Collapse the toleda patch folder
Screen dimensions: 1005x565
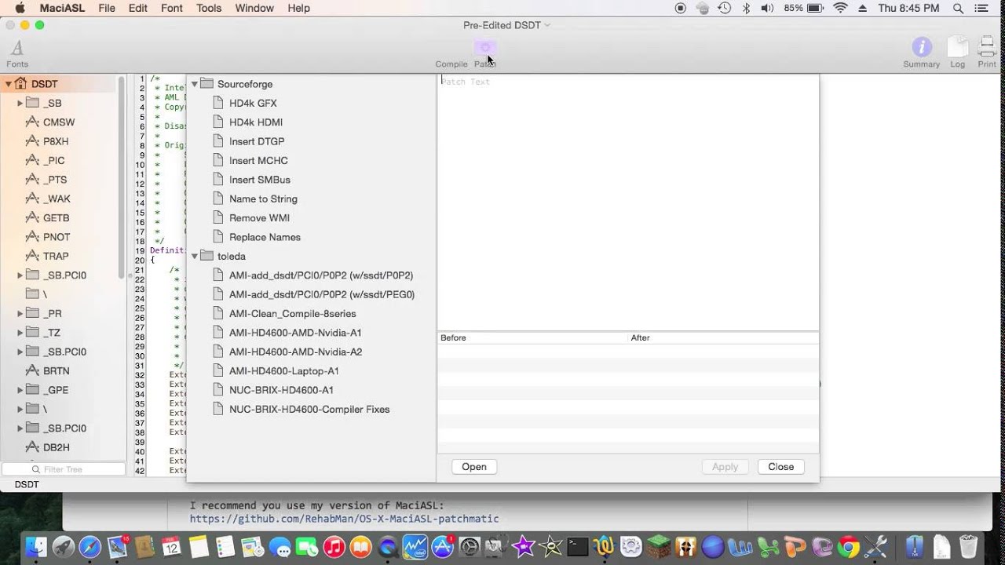(194, 256)
